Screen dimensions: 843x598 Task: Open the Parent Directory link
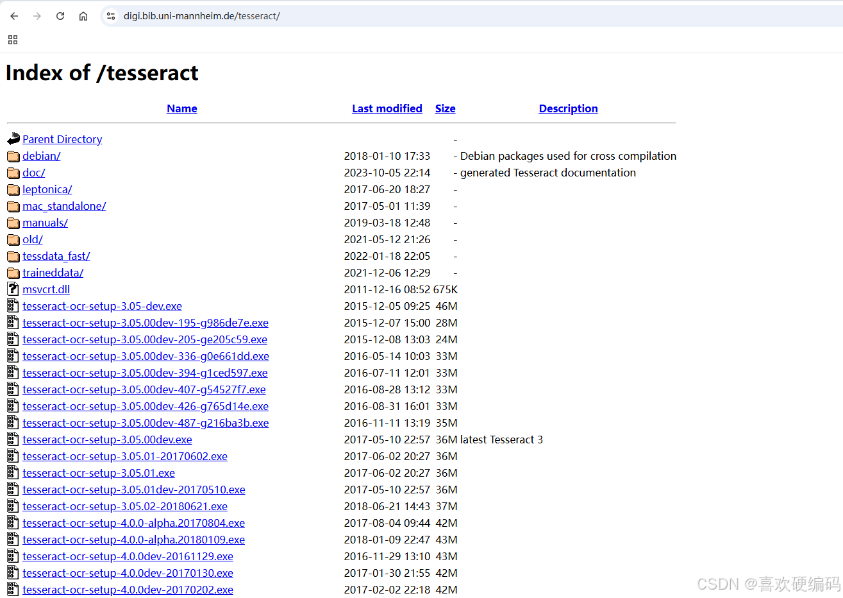coord(62,139)
